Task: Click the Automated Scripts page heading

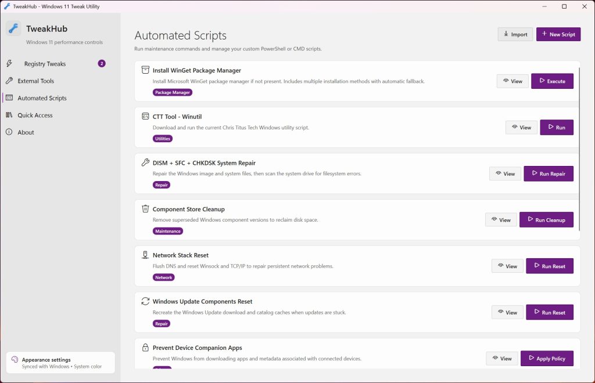Action: (x=180, y=35)
